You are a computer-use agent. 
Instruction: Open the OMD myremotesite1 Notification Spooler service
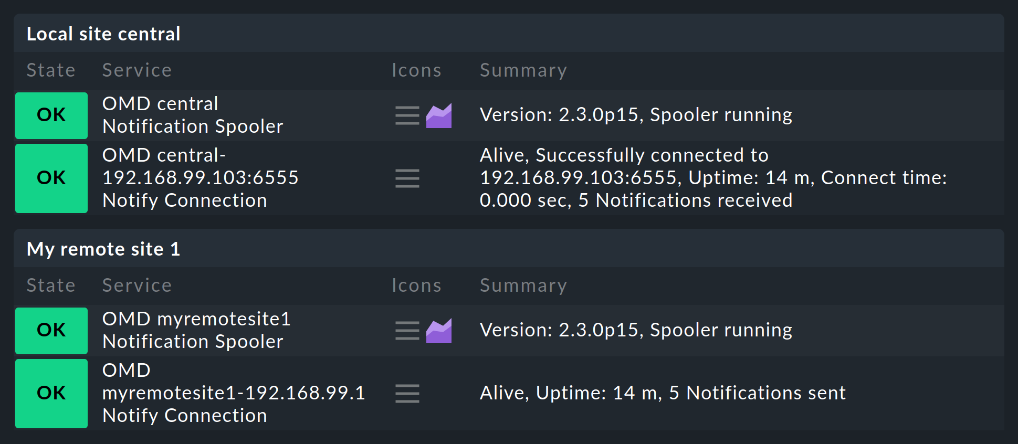click(196, 330)
